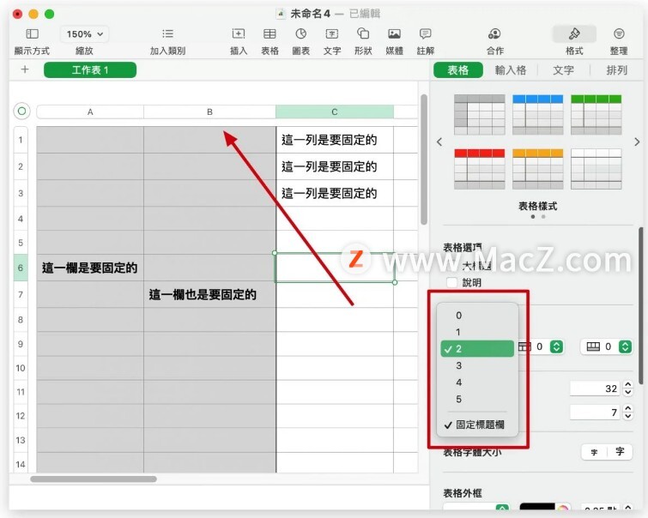Switch to the 文字 inspector tab
Screen dimensions: 648x518
coord(563,70)
